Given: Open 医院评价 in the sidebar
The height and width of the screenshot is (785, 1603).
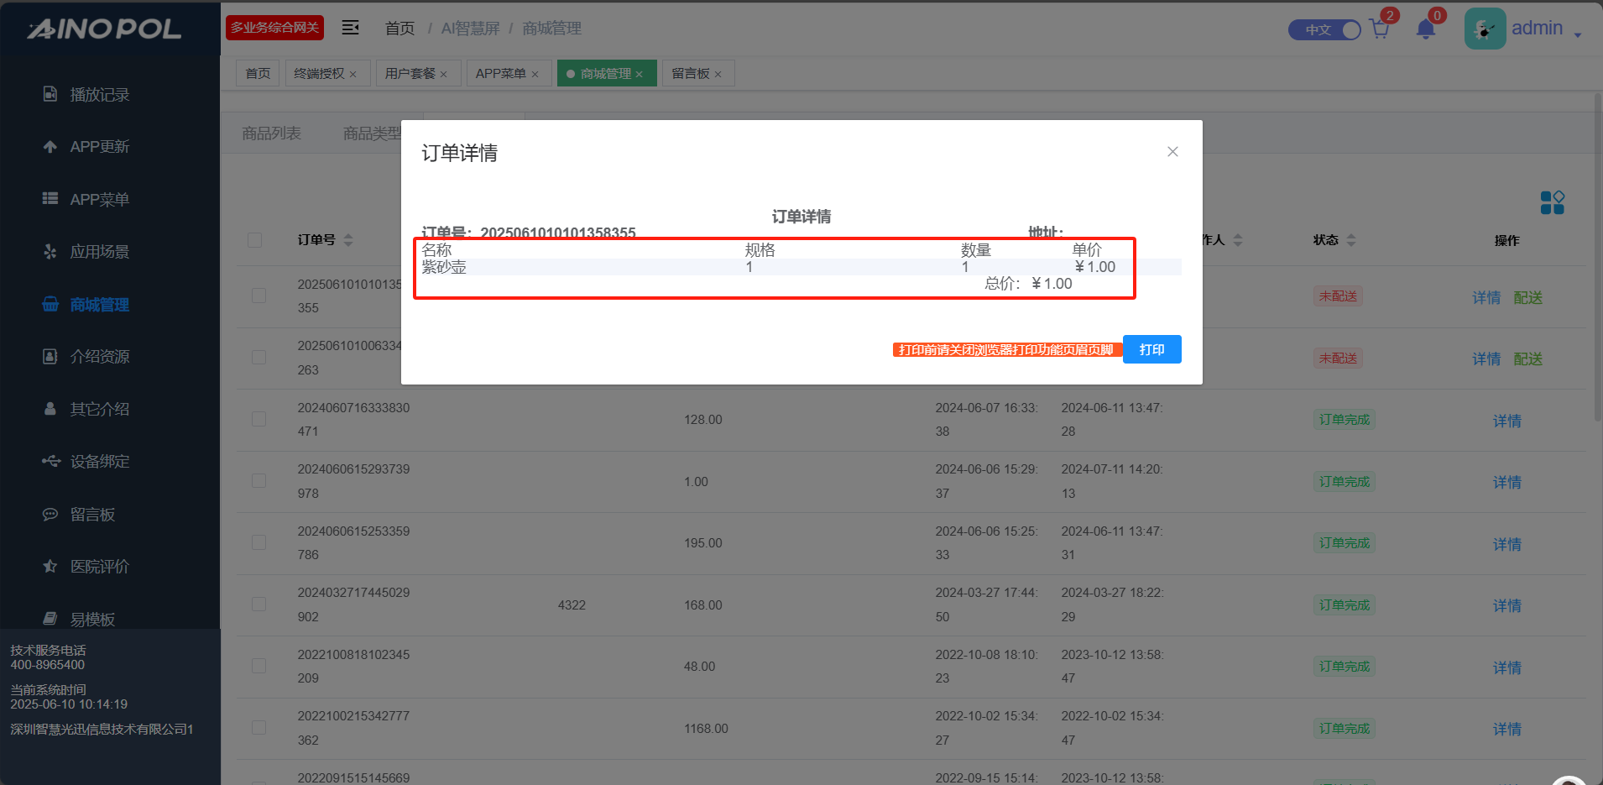Looking at the screenshot, I should tap(99, 567).
